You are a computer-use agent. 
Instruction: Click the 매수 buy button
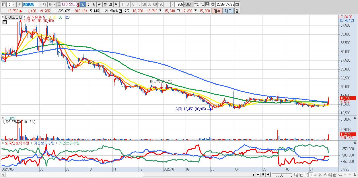pos(217,11)
